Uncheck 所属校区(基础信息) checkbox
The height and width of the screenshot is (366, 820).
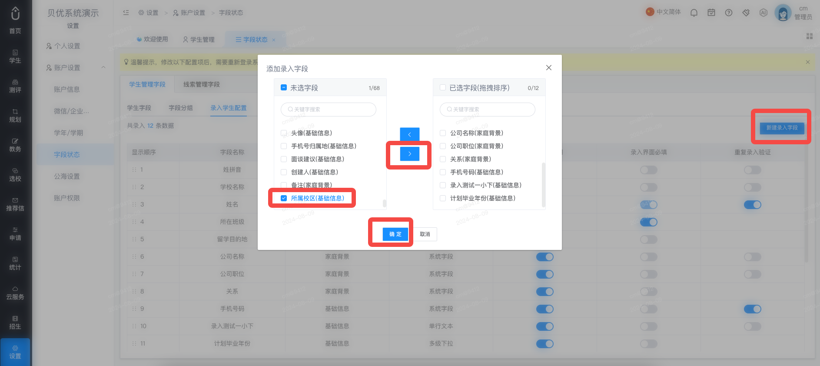[284, 198]
